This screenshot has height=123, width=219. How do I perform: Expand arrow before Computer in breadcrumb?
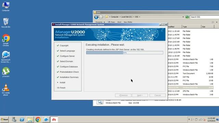pyautogui.click(x=109, y=17)
